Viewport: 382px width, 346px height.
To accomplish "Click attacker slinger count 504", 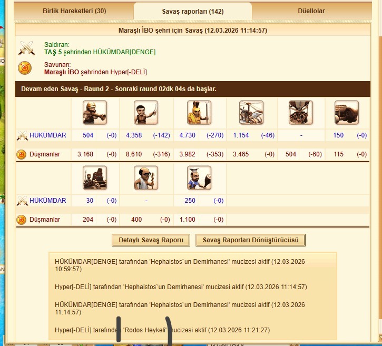I will (88, 135).
